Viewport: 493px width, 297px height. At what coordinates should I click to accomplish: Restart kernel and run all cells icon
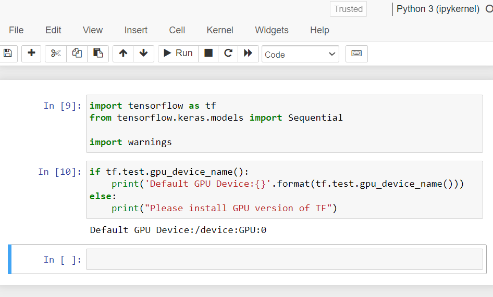pyautogui.click(x=248, y=54)
